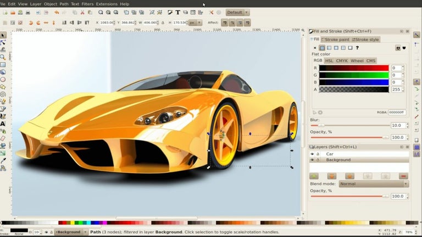422x237 pixels.
Task: Switch to the Stroke paint tab
Action: (335, 39)
